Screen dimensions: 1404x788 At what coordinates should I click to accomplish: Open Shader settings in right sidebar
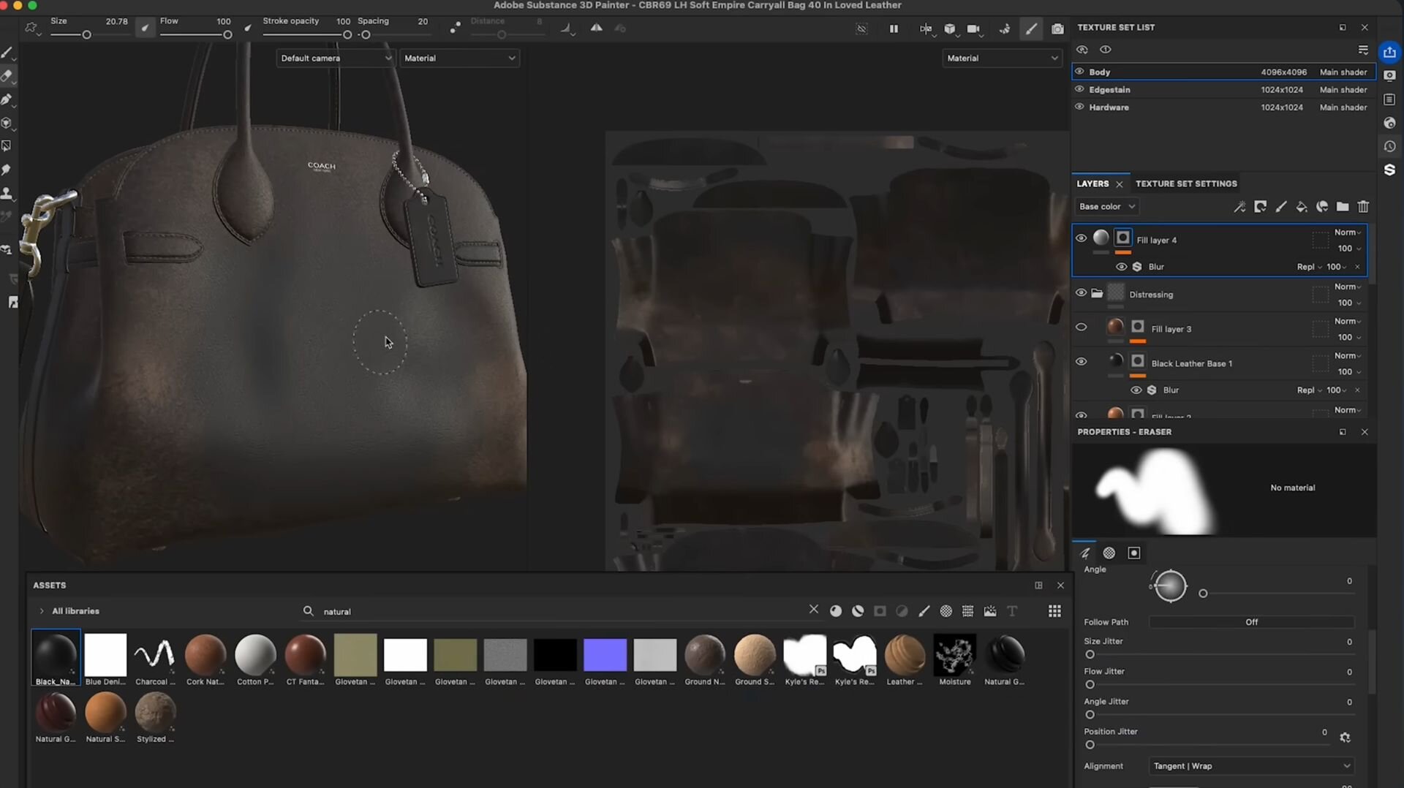1389,123
